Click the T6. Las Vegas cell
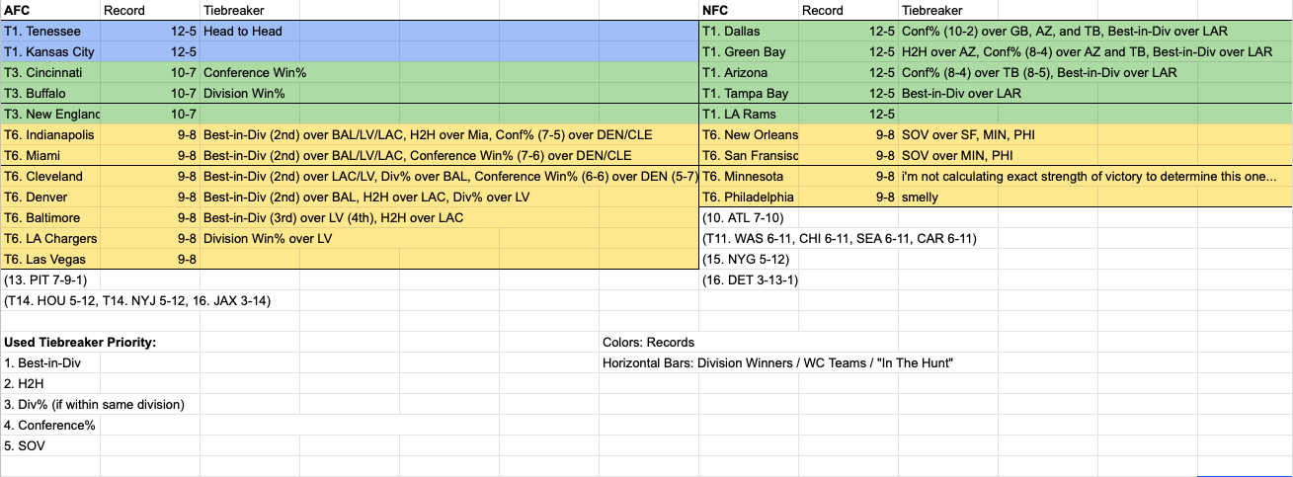The image size is (1293, 477). pos(49,260)
